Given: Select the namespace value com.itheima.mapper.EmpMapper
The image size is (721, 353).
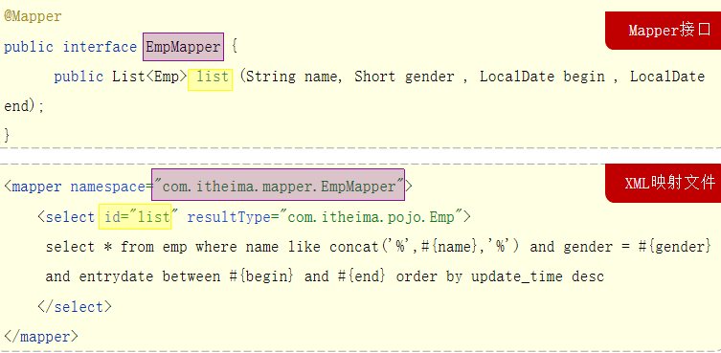Looking at the screenshot, I should pos(279,186).
